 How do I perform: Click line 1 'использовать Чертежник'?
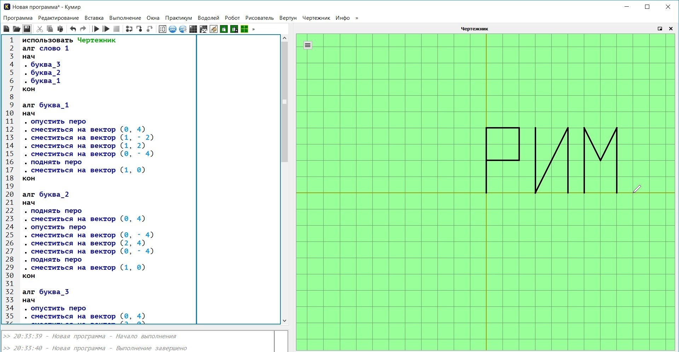69,40
